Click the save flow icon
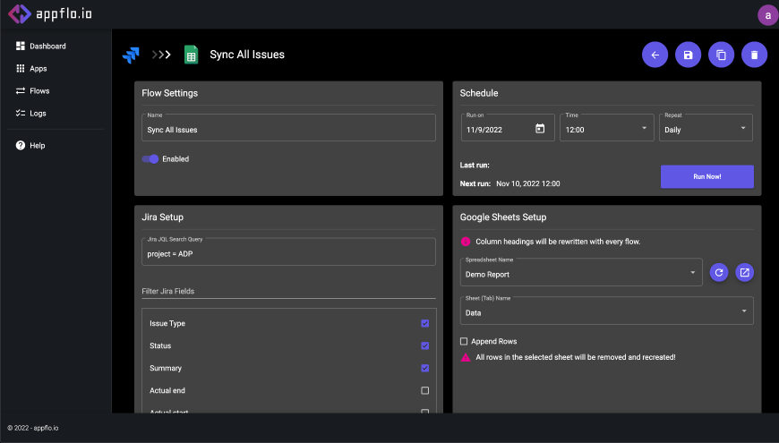The image size is (779, 443). [x=688, y=55]
